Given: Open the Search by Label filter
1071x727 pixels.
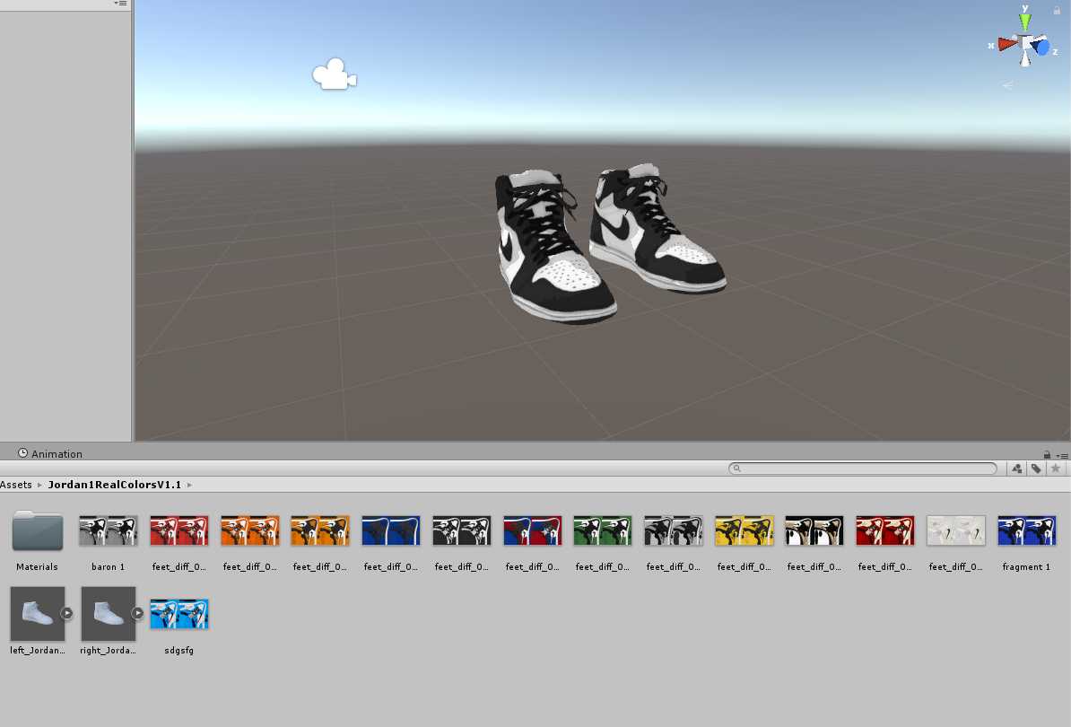Looking at the screenshot, I should pos(1036,469).
